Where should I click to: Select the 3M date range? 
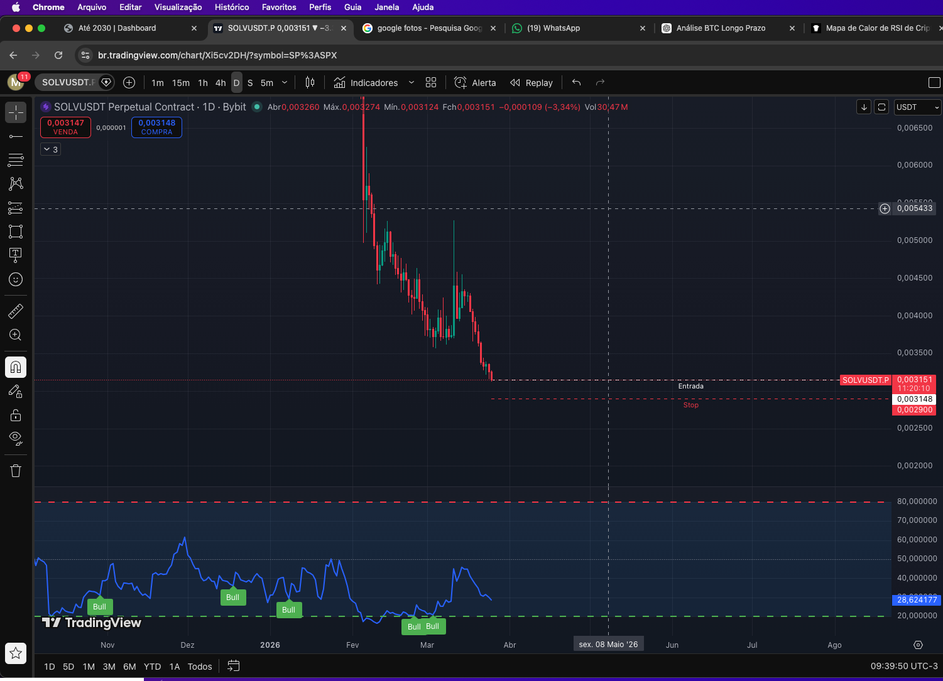(x=109, y=667)
